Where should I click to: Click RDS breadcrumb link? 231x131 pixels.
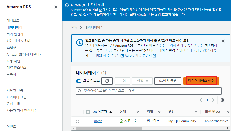click(74, 27)
